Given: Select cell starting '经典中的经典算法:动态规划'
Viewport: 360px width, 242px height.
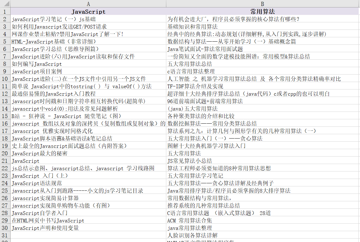Looking at the screenshot, I should 263,34.
